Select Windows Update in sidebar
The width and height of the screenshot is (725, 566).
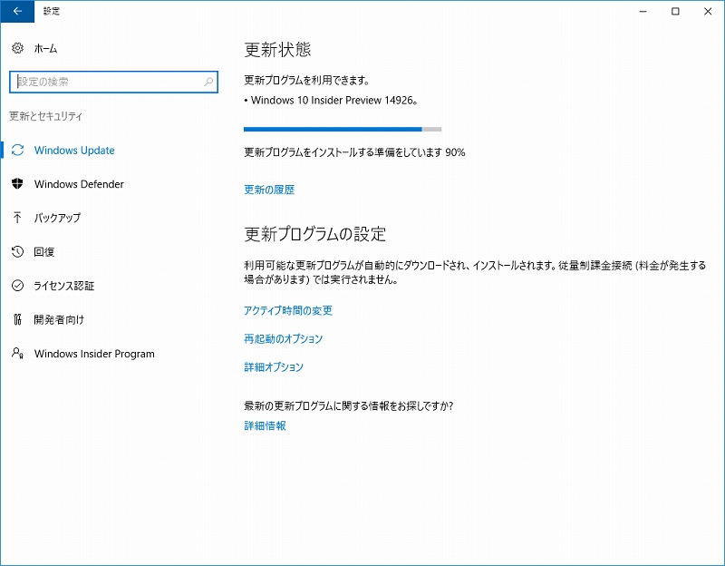point(74,150)
